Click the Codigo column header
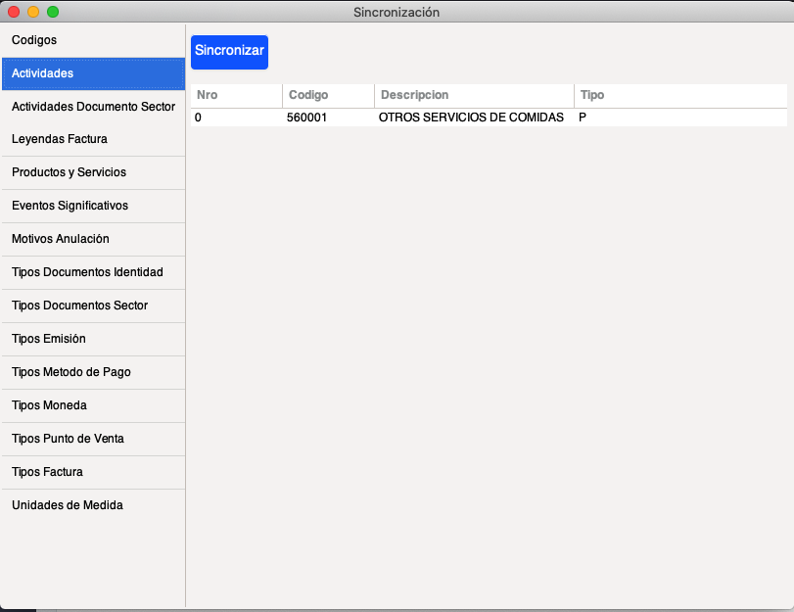The height and width of the screenshot is (612, 794). click(x=328, y=96)
